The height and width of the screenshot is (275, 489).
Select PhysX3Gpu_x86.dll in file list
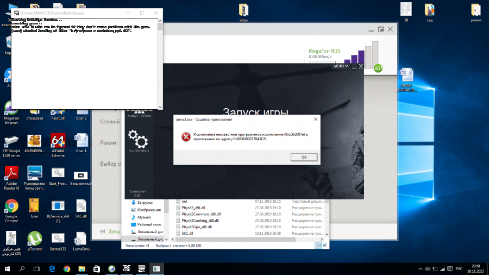click(197, 227)
